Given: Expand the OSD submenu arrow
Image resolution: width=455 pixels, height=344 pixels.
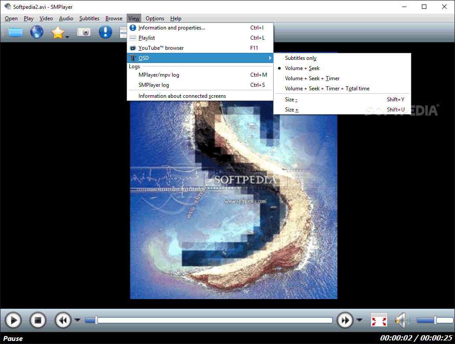Looking at the screenshot, I should [270, 58].
